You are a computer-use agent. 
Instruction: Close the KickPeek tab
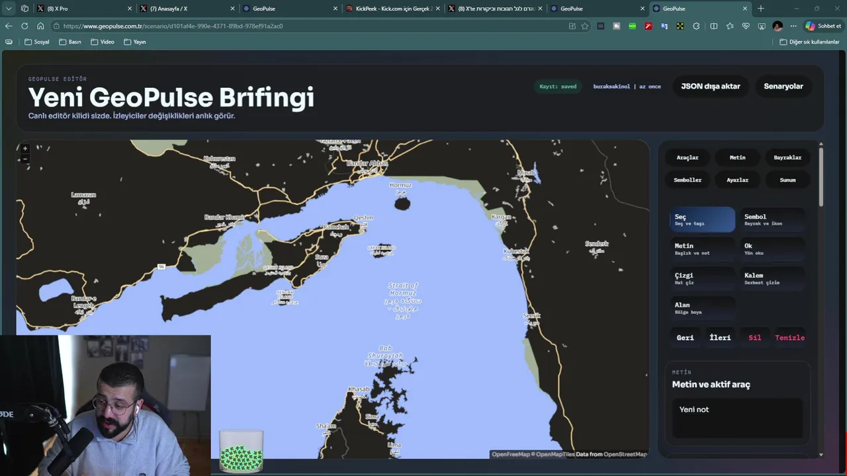click(437, 9)
